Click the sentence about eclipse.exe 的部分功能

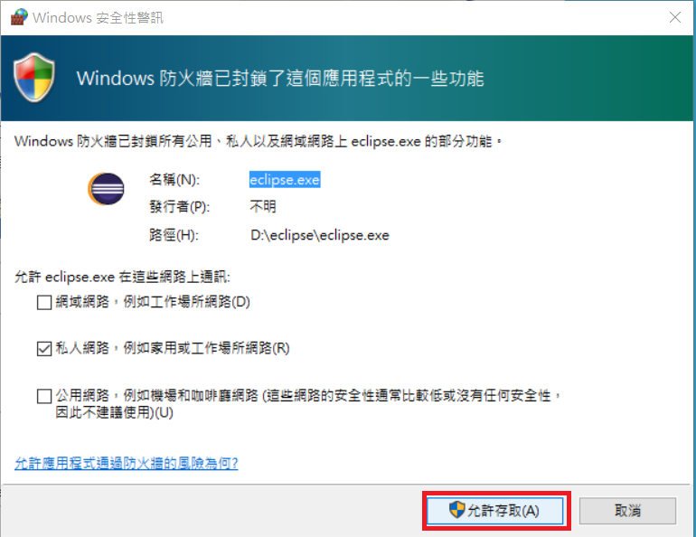pos(259,142)
